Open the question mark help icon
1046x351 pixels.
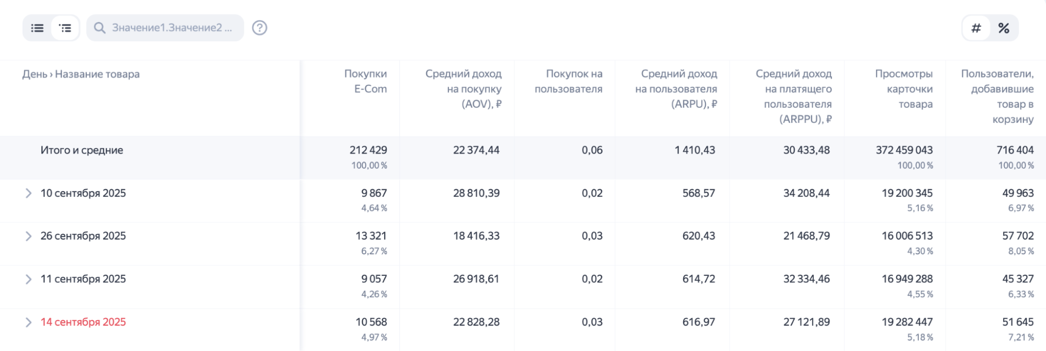click(260, 28)
